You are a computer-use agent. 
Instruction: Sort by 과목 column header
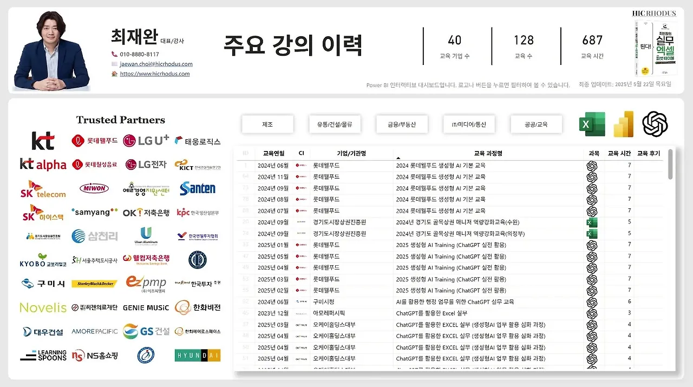[x=593, y=154]
